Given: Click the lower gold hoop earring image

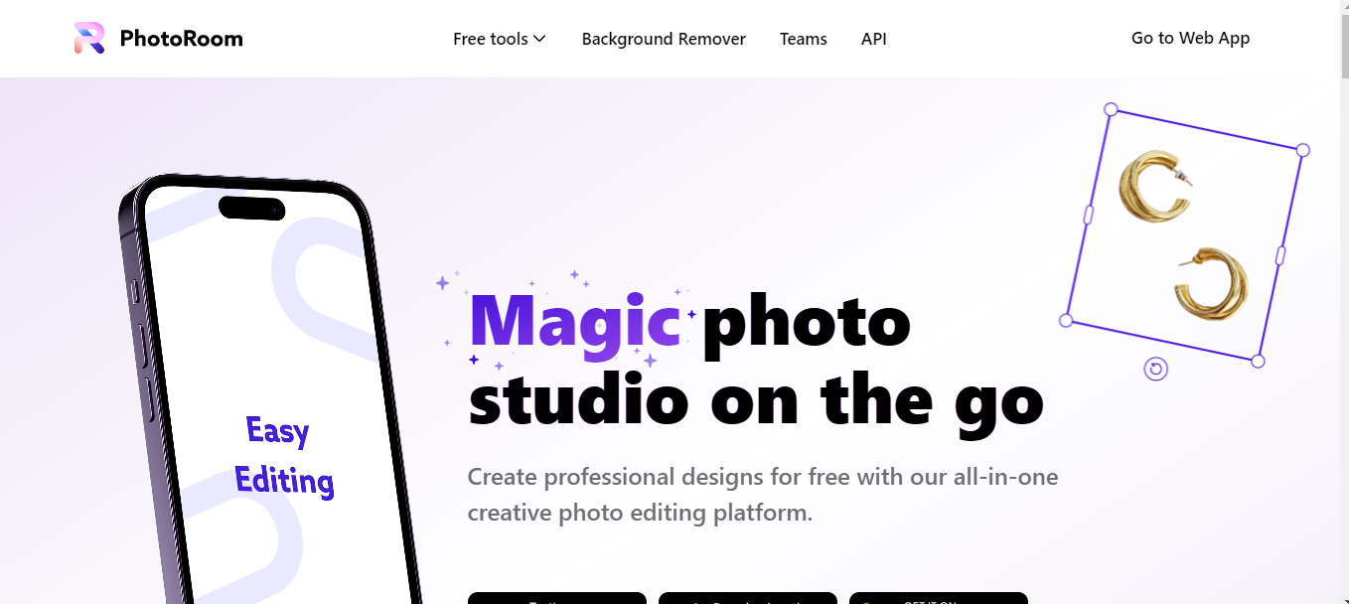Looking at the screenshot, I should pos(1210,283).
